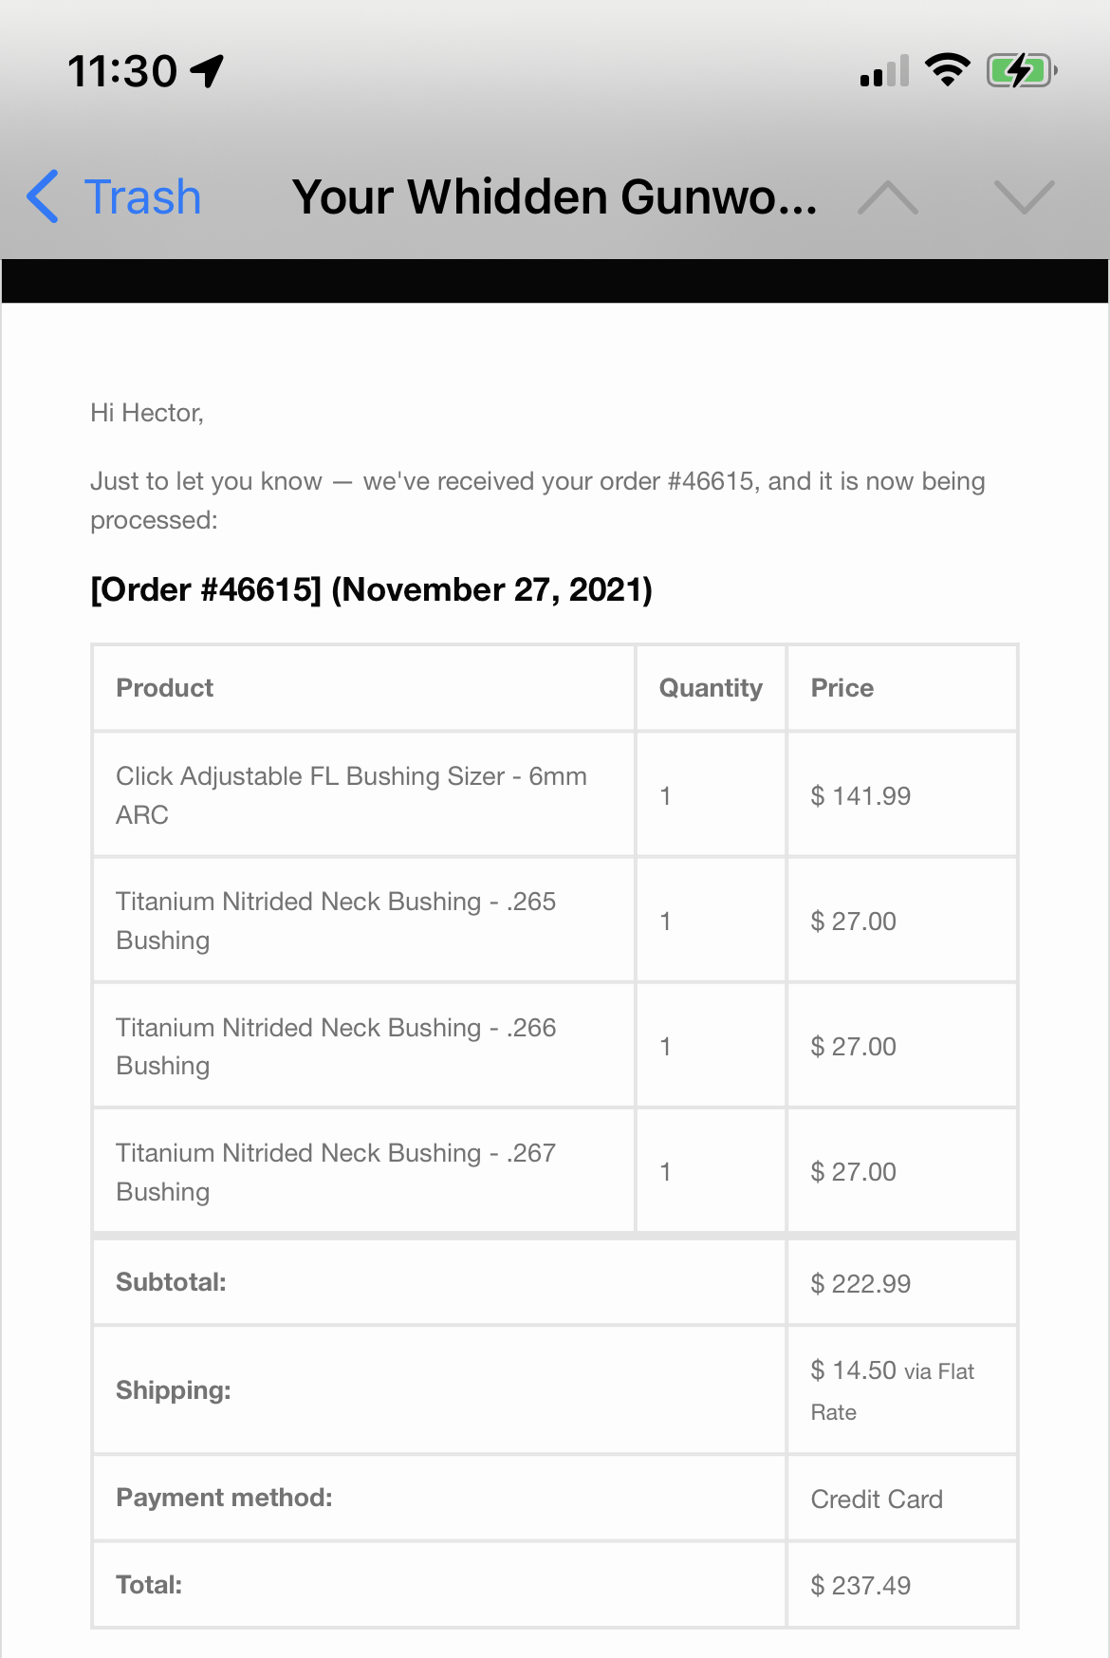Show next message with down chevron
1110x1658 pixels.
pyautogui.click(x=1024, y=197)
